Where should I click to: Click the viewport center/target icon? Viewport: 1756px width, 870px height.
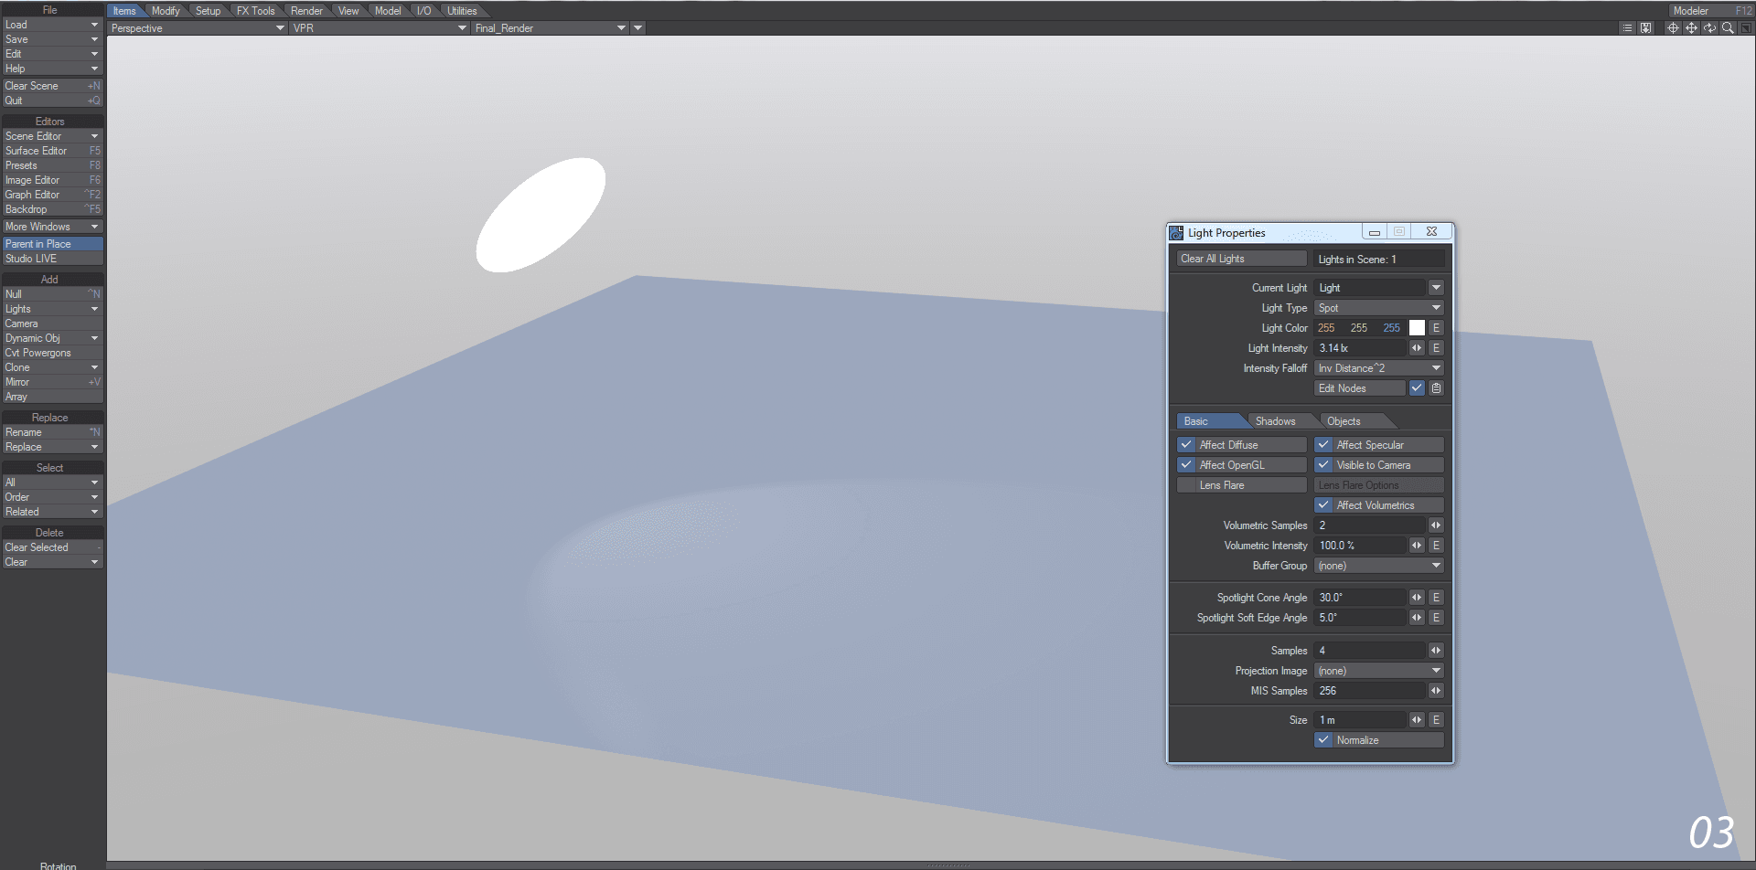click(1673, 28)
